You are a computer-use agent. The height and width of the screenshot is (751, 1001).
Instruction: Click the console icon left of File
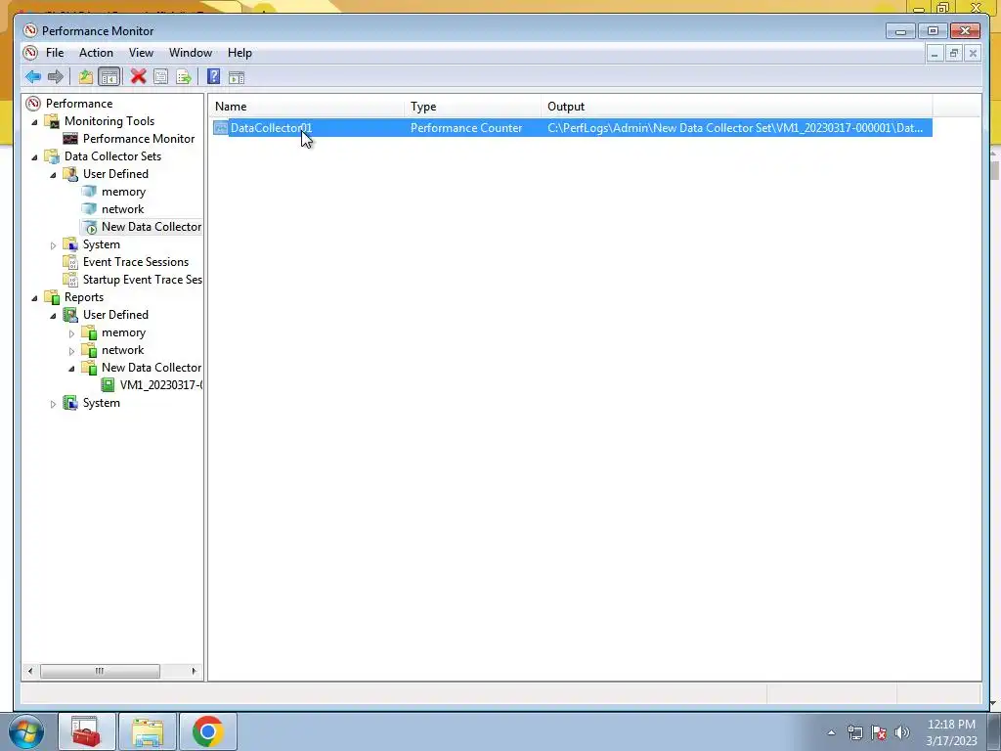tap(30, 53)
